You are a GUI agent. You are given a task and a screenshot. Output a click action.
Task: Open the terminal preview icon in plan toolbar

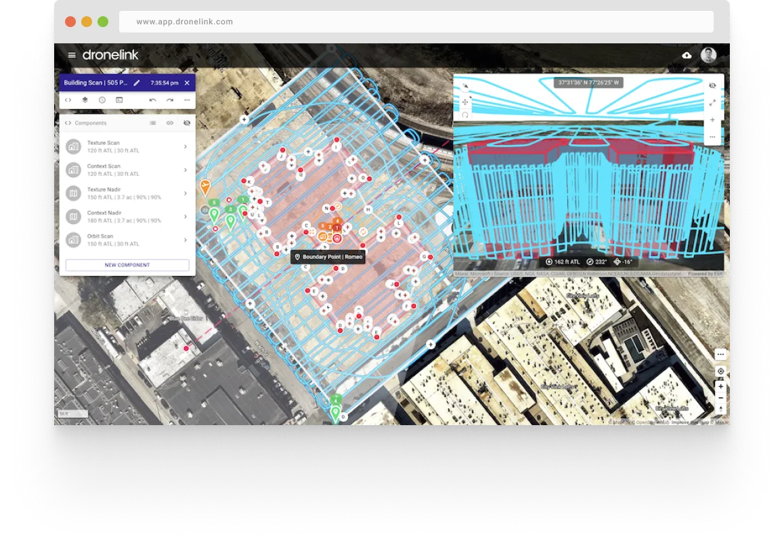click(x=119, y=100)
